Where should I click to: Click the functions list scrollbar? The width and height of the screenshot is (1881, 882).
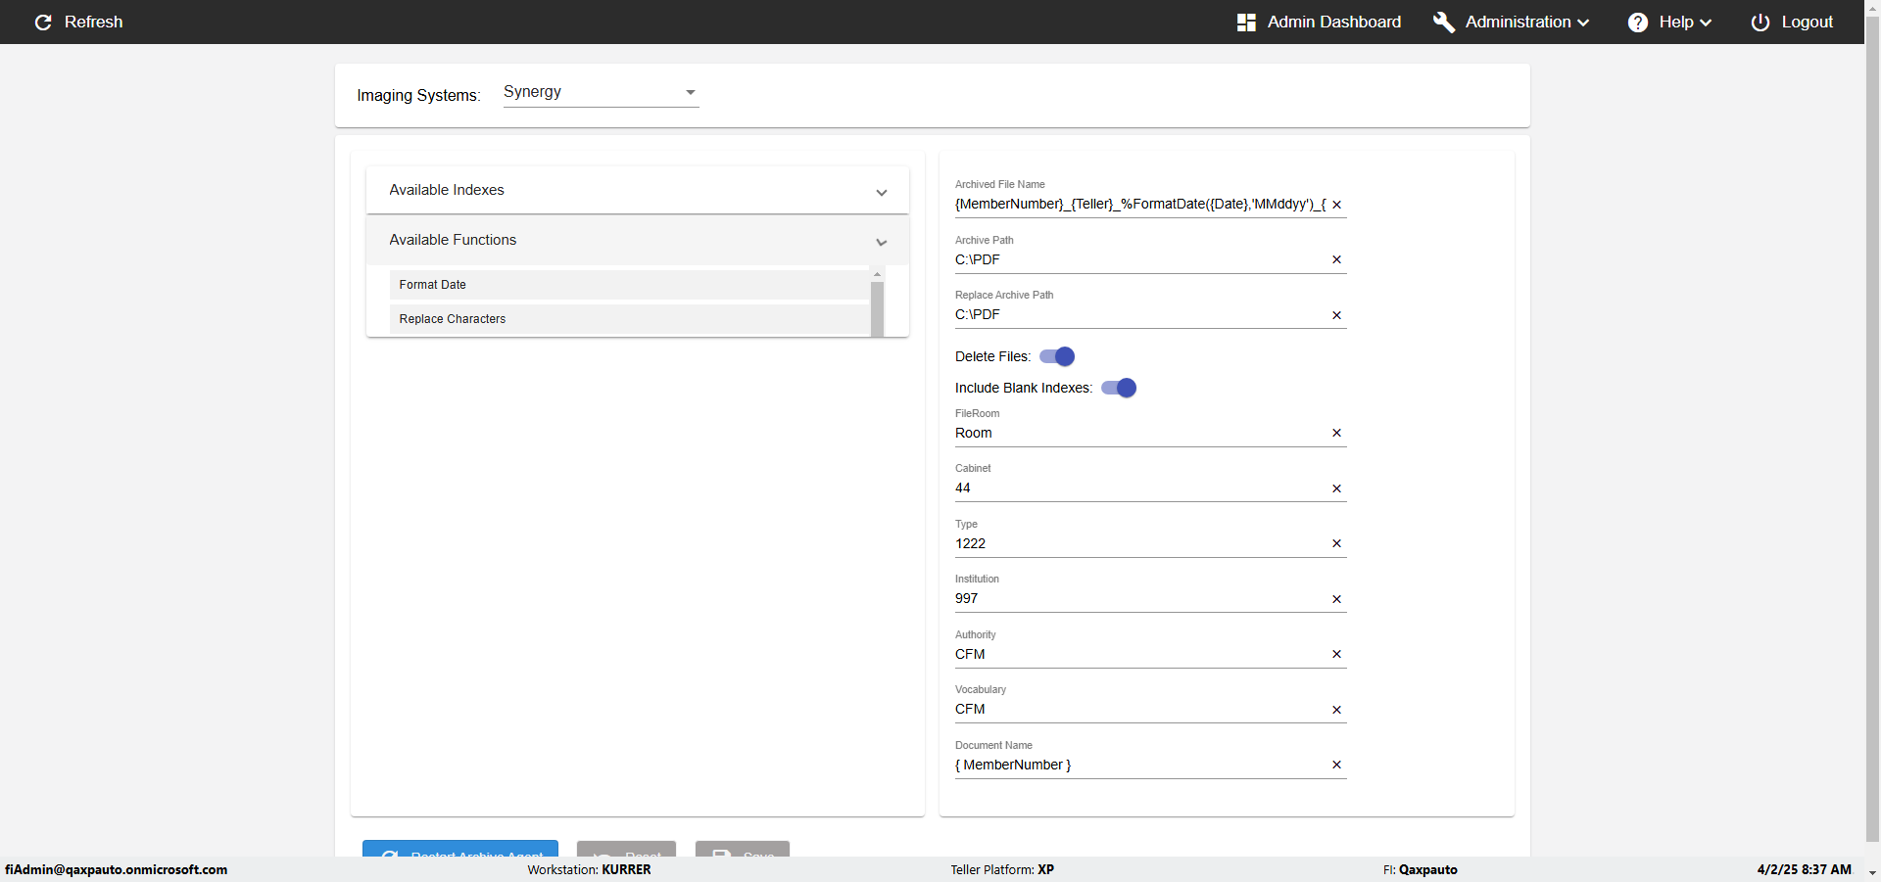point(877,307)
